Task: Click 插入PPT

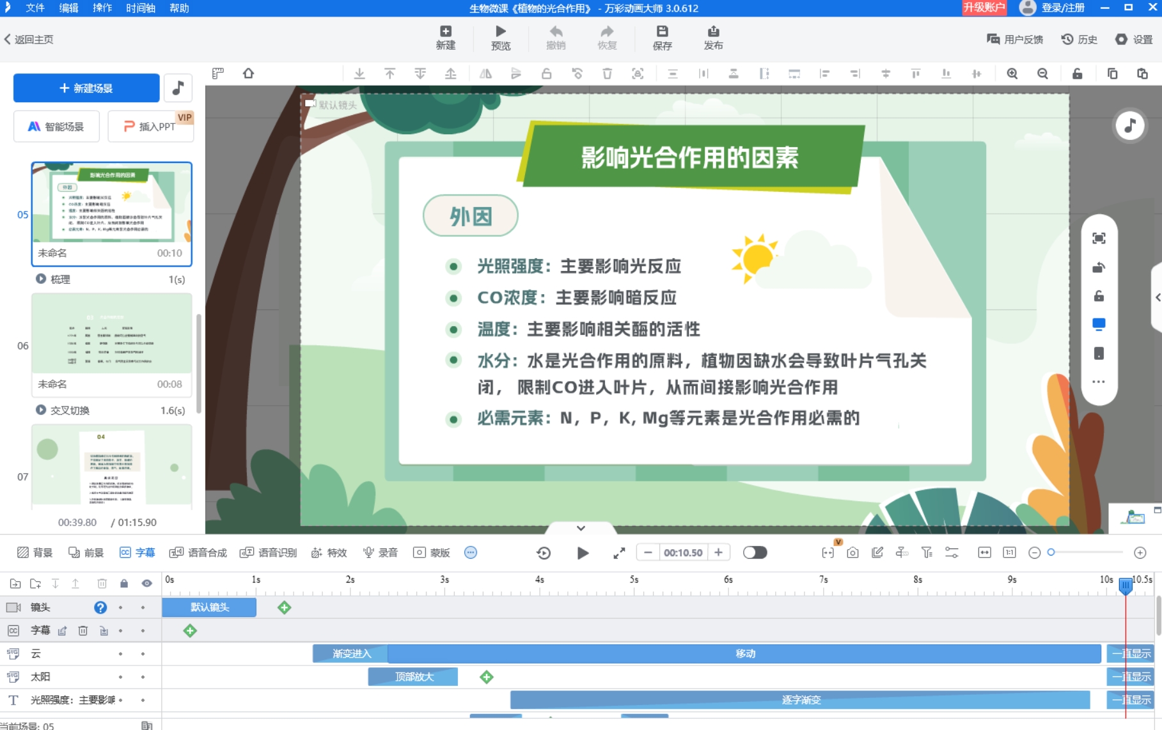Action: tap(150, 126)
